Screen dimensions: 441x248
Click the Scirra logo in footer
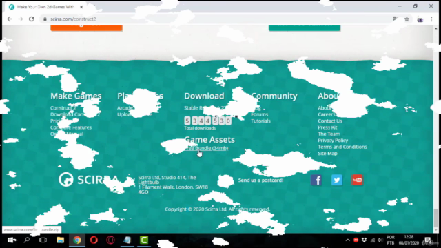click(88, 179)
